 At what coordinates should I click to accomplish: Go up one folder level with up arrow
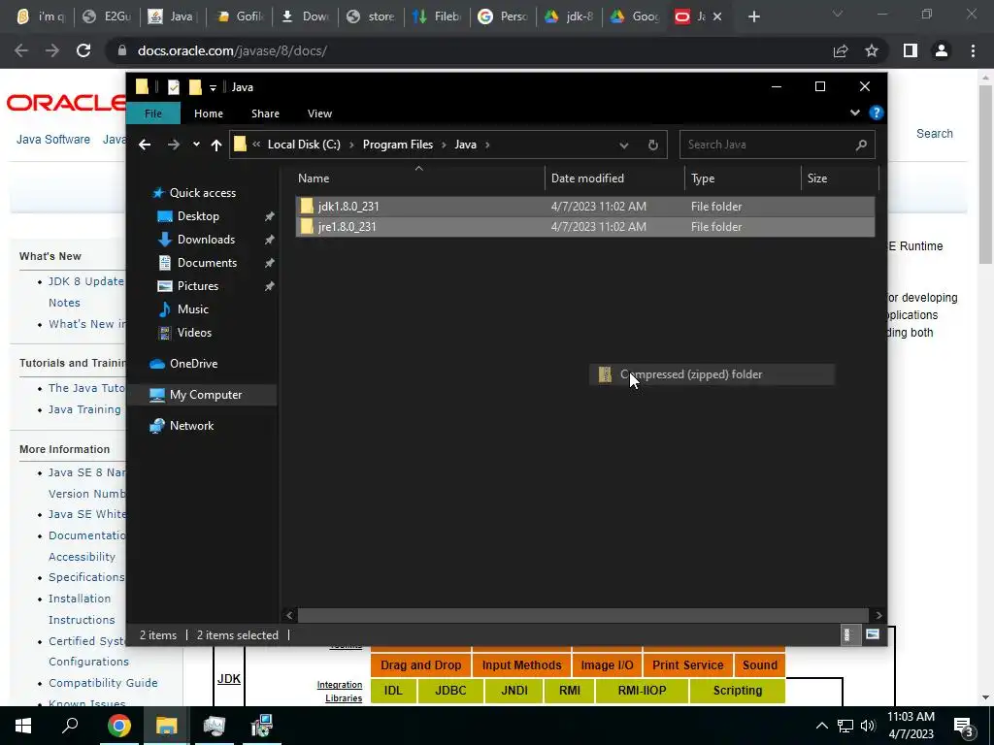pos(216,145)
